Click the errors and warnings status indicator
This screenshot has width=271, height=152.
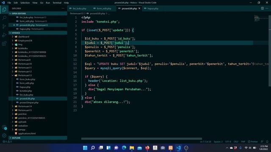(x=7, y=142)
